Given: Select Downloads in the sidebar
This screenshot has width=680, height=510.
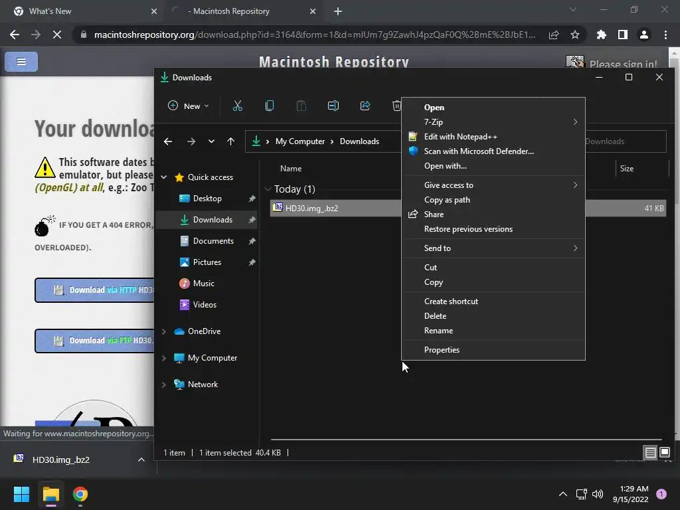Looking at the screenshot, I should [207, 220].
